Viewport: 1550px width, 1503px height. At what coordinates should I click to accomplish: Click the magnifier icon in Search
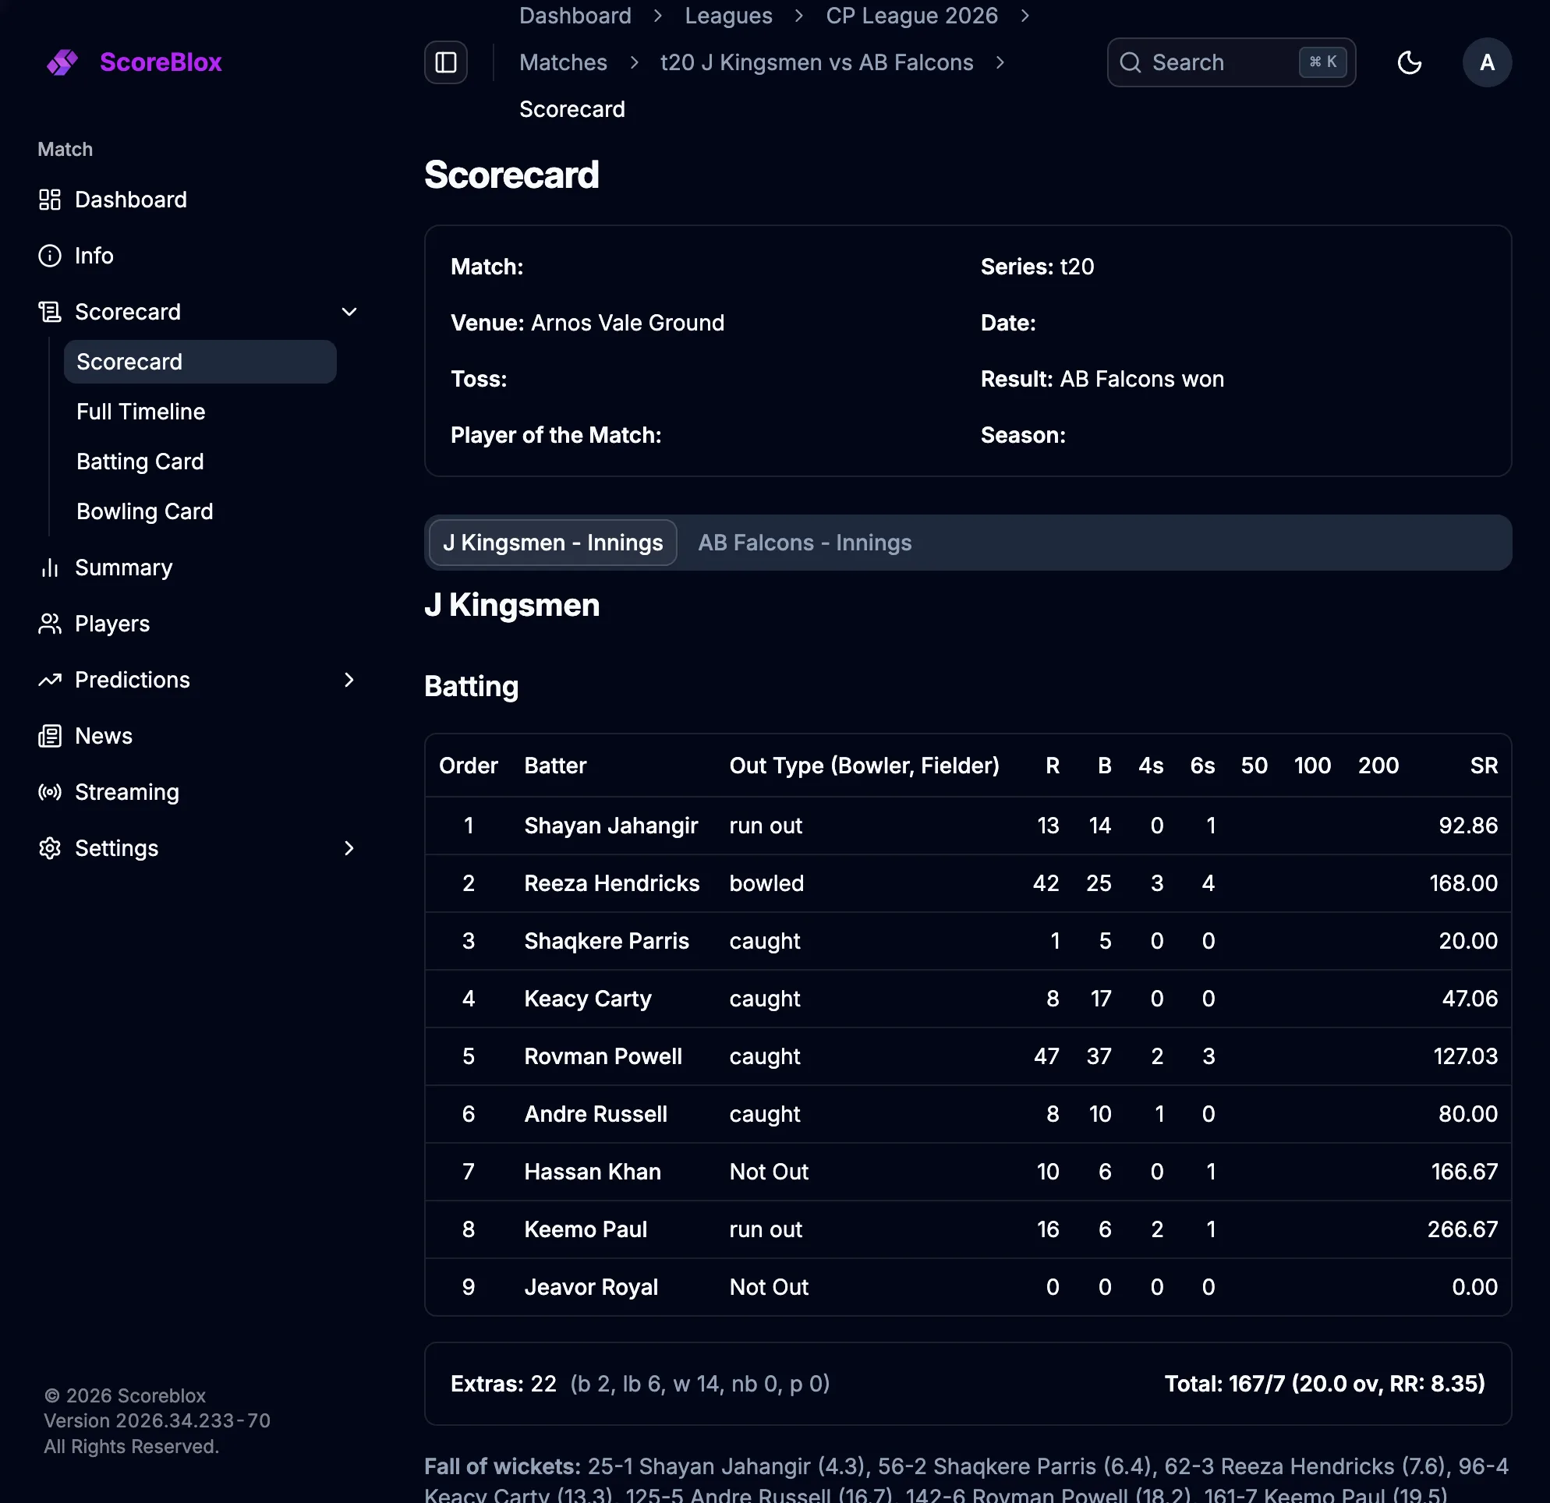[x=1131, y=62]
